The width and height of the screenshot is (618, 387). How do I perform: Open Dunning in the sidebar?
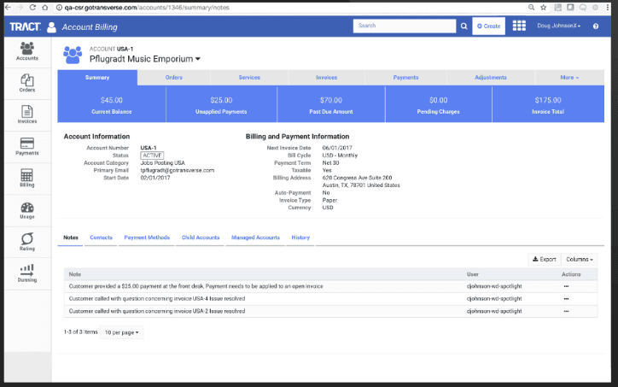(x=26, y=273)
